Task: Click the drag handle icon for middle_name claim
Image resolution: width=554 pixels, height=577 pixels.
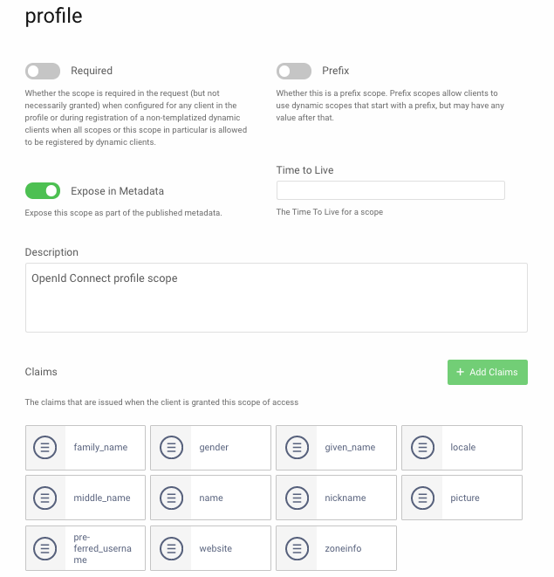Action: 45,498
